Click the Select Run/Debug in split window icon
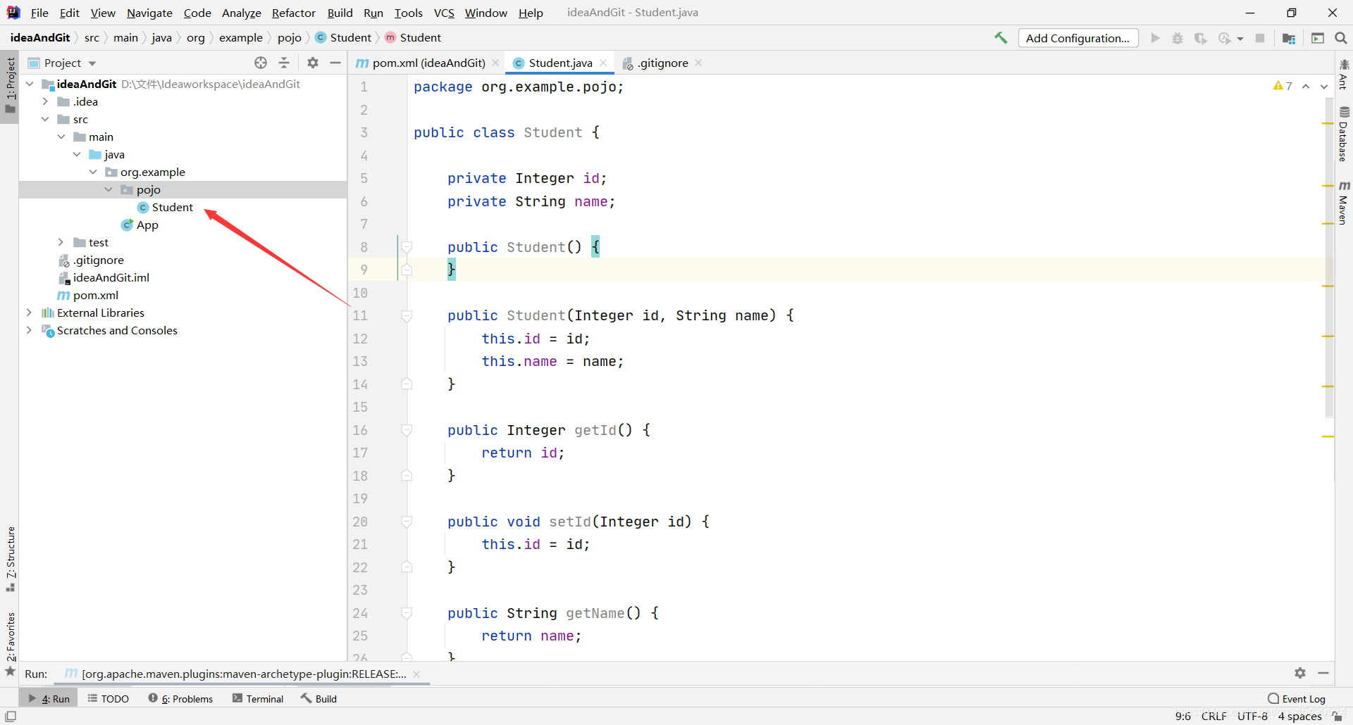The width and height of the screenshot is (1353, 725). [1318, 38]
